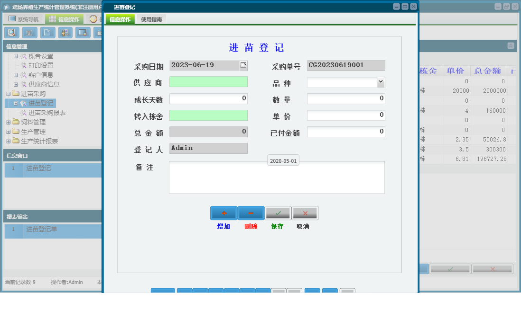Click the monitor-with-globe toolbar icon
Viewport: 521px width, 310px height.
coord(83,33)
